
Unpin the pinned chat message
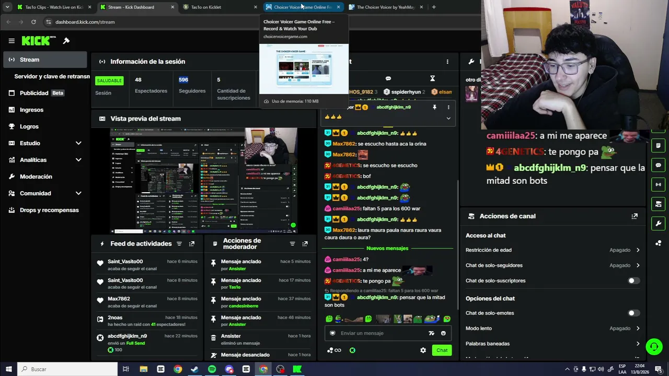434,107
